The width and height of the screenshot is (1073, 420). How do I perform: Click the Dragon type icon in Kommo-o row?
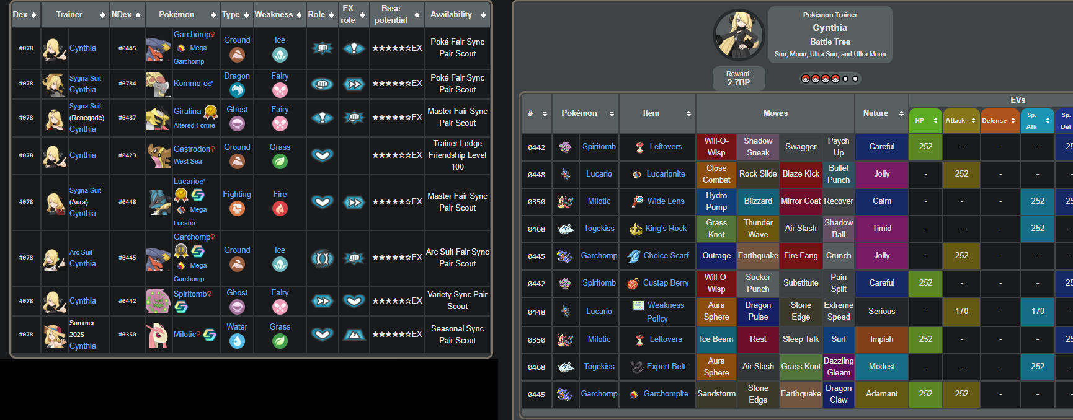pyautogui.click(x=237, y=90)
